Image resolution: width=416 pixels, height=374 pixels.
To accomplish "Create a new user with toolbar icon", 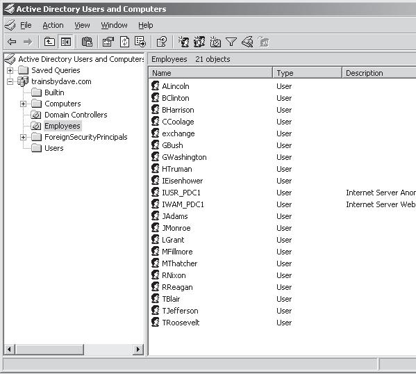I will (x=183, y=42).
